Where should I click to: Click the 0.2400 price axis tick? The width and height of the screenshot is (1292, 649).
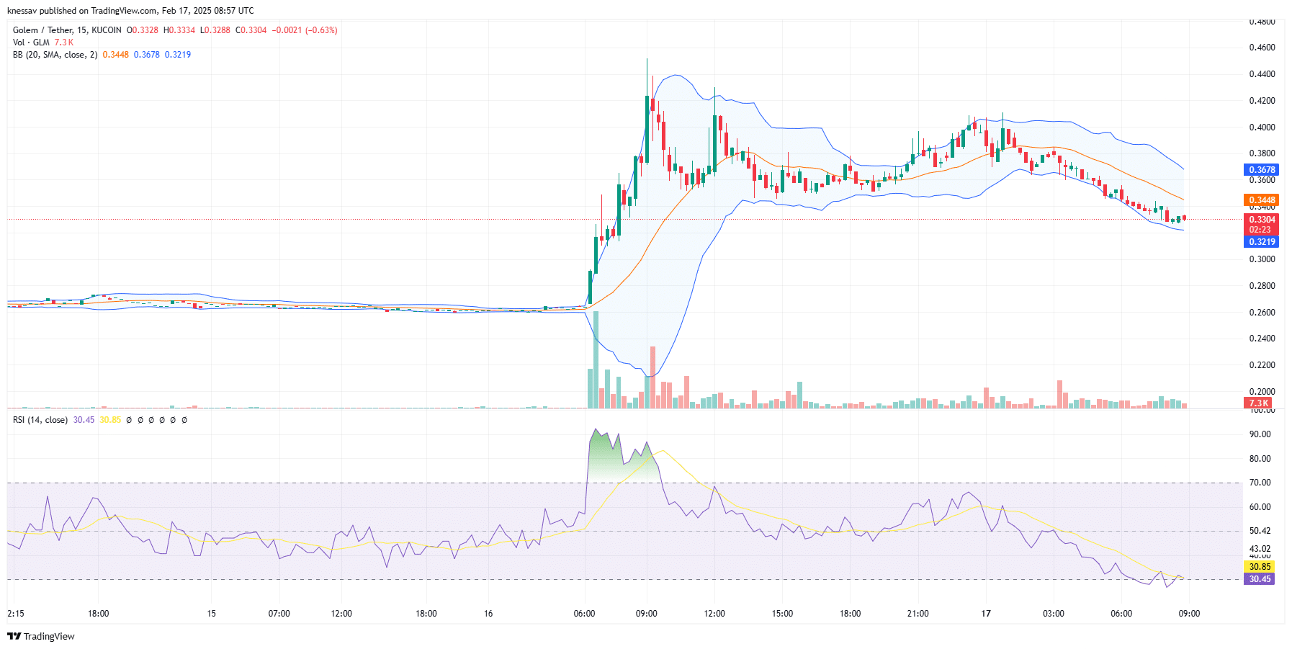tap(1262, 339)
